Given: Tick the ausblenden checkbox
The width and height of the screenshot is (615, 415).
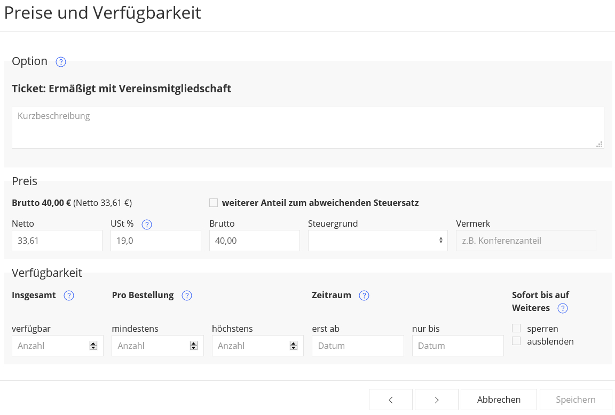Looking at the screenshot, I should 516,341.
